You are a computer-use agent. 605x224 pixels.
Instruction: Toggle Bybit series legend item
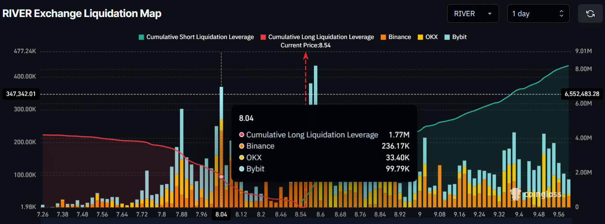459,37
